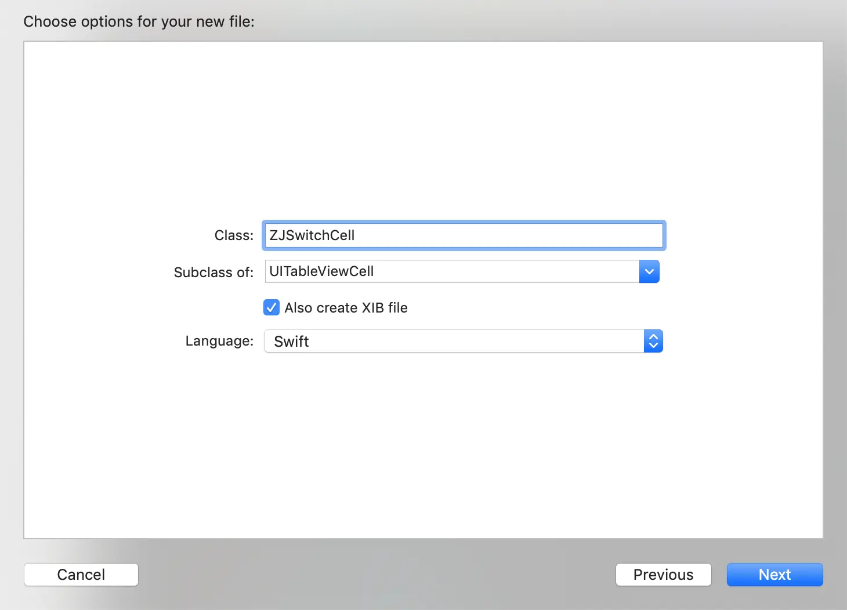Image resolution: width=847 pixels, height=610 pixels.
Task: Click the Class name input field
Action: point(464,235)
